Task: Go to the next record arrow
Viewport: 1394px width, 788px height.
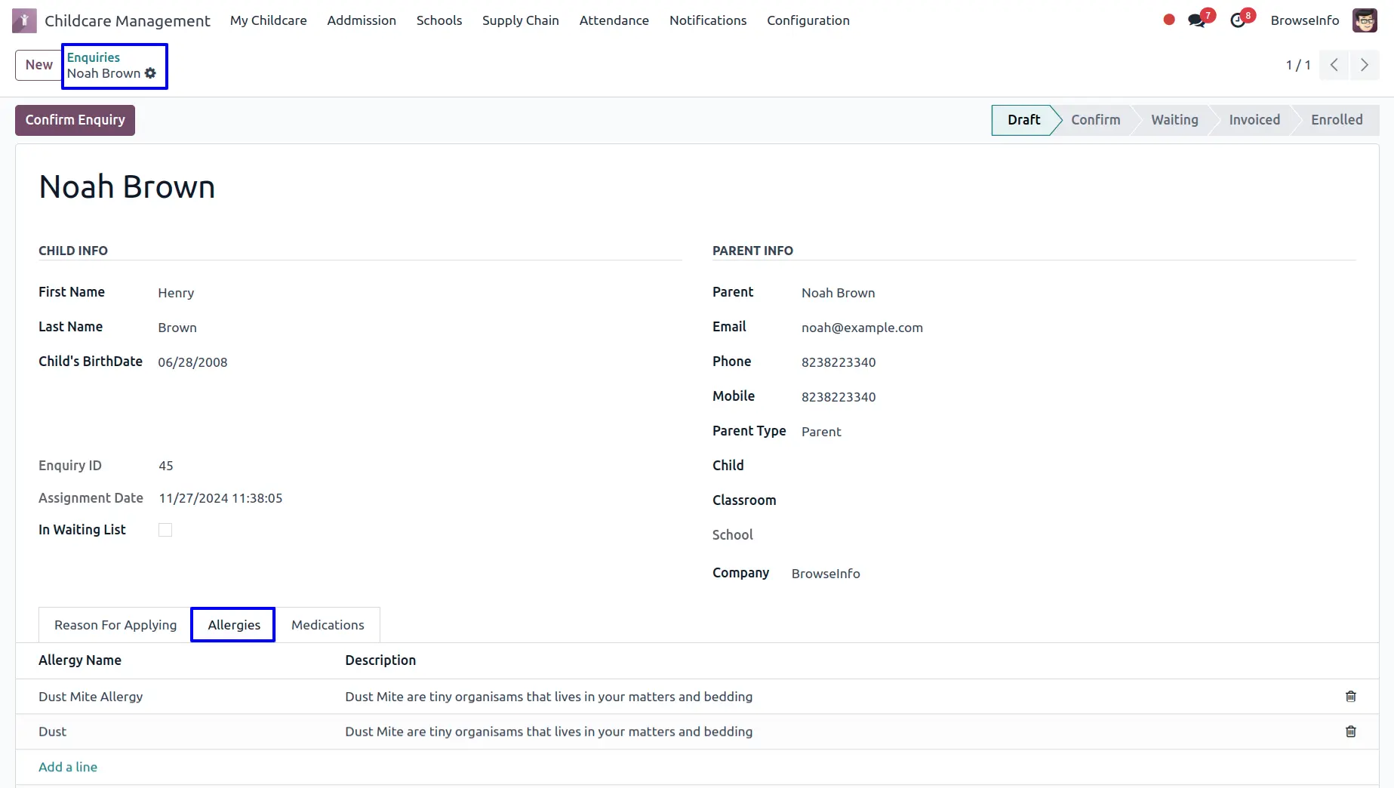Action: pyautogui.click(x=1364, y=65)
